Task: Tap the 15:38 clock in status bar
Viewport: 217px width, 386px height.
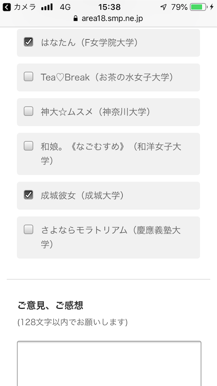Action: pos(109,8)
